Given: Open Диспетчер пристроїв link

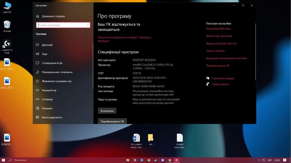Looking at the screenshot, I should (x=219, y=36).
